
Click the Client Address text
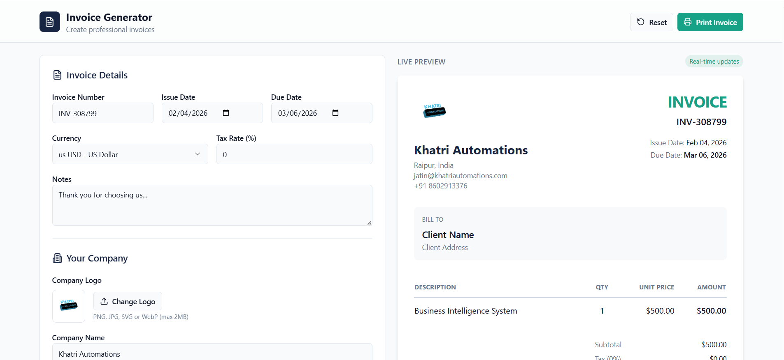[x=445, y=248]
